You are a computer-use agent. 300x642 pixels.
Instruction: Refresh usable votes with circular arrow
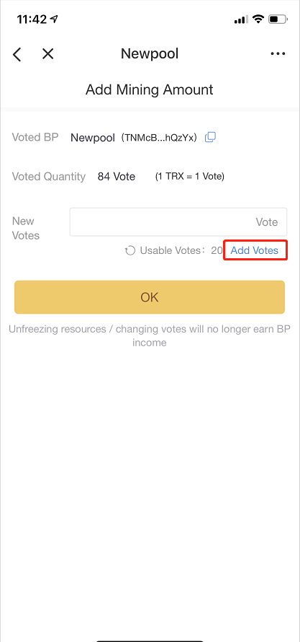click(130, 250)
